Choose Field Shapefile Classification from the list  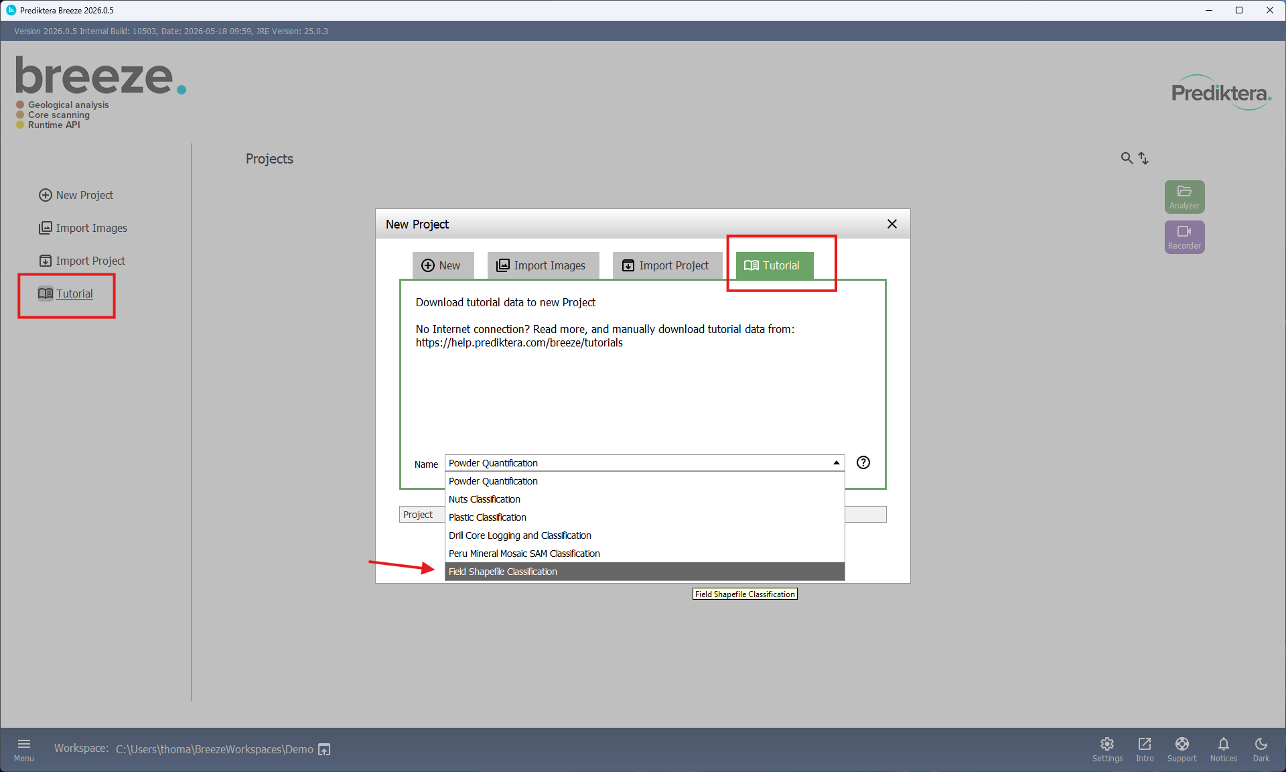(x=644, y=572)
